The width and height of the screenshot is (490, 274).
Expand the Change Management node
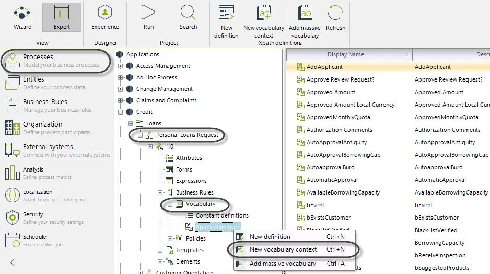tap(120, 89)
